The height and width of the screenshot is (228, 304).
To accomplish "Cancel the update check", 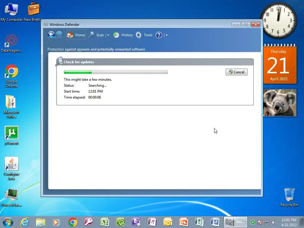I will (237, 72).
